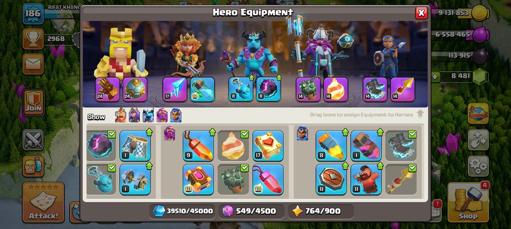
Task: Filter equipment by Barbarian King
Action: (x=121, y=115)
